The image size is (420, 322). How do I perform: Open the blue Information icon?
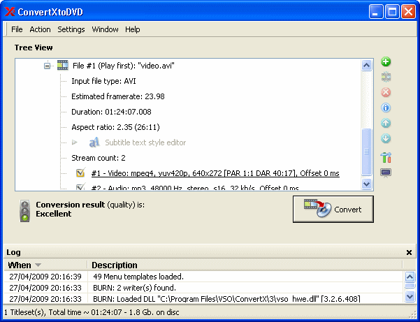point(386,108)
